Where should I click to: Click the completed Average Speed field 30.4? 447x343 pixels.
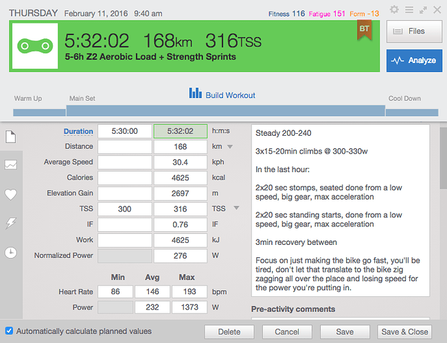pyautogui.click(x=180, y=163)
